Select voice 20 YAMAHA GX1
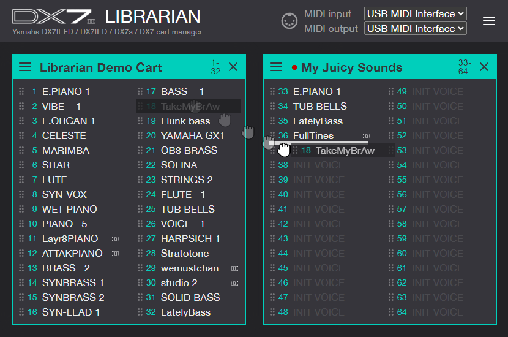The width and height of the screenshot is (508, 337). pyautogui.click(x=192, y=135)
